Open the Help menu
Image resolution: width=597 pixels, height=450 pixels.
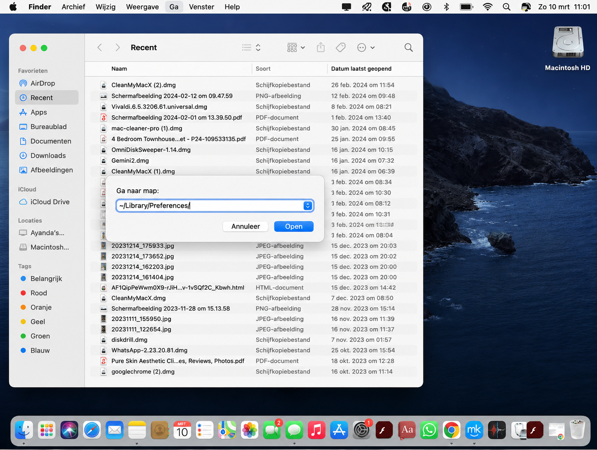pyautogui.click(x=232, y=7)
